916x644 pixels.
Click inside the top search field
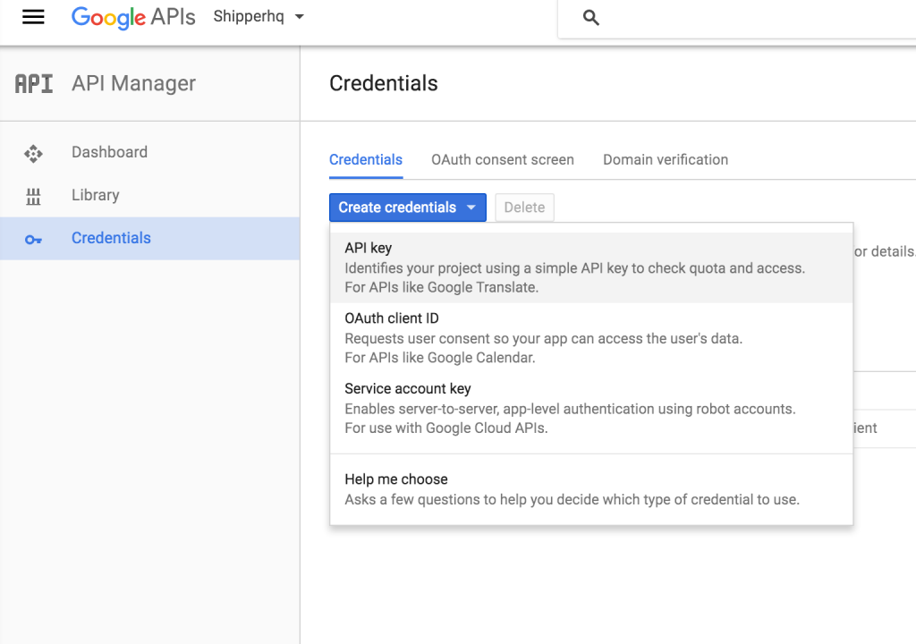coord(751,18)
